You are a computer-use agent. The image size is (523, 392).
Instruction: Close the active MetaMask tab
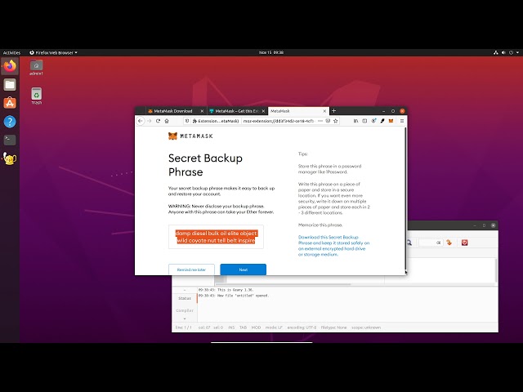click(x=324, y=111)
